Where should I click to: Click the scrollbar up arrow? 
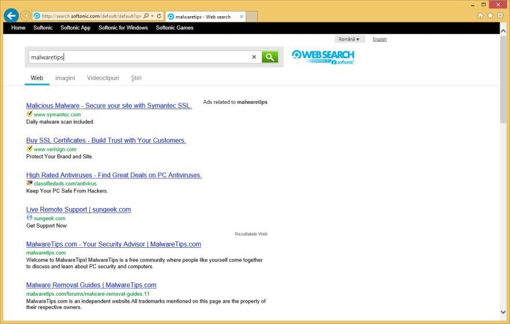click(503, 31)
